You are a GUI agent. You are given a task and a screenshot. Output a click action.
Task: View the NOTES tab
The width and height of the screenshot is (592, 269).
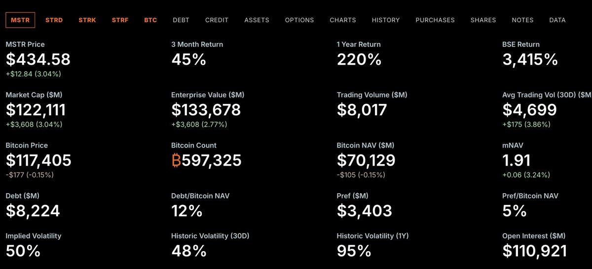522,20
